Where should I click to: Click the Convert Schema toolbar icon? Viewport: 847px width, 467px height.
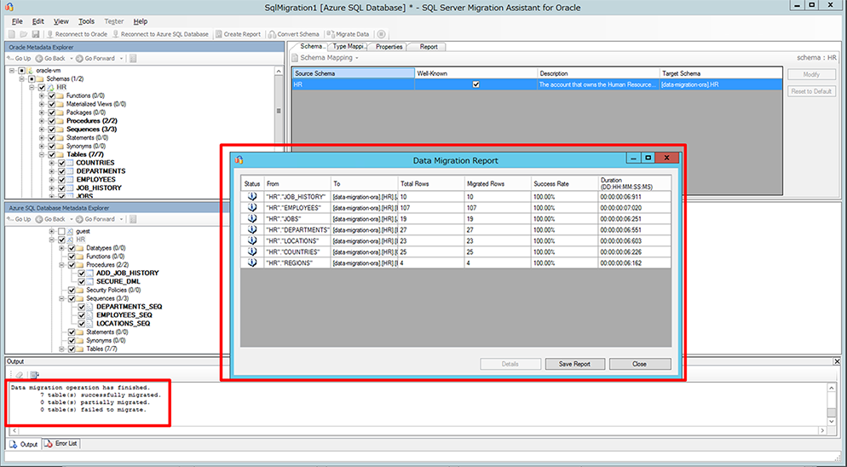273,34
